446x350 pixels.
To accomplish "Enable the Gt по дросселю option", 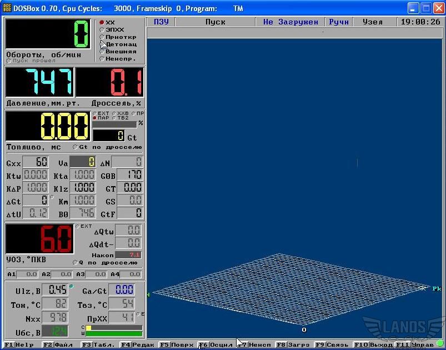I will point(76,147).
